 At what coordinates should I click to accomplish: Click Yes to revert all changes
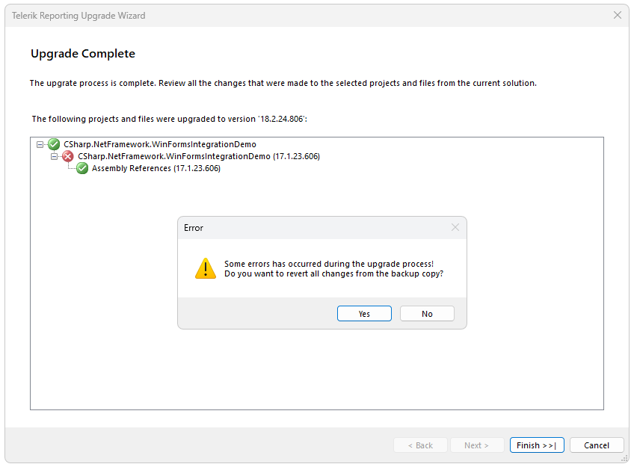tap(364, 313)
